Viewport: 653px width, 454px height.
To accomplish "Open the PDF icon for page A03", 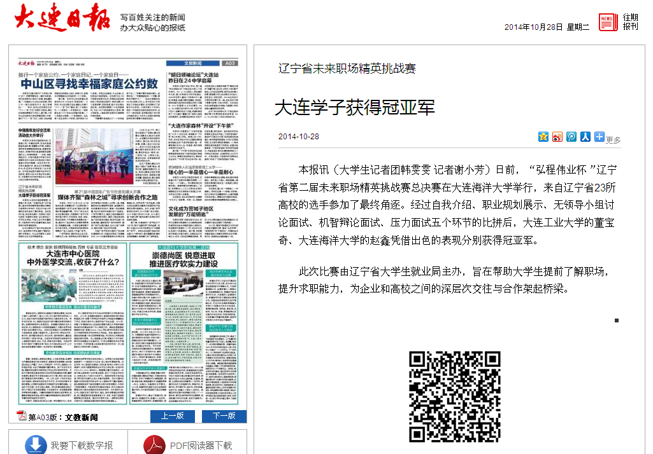I will [22, 416].
